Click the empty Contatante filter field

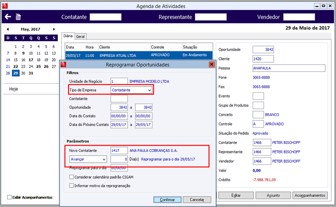pyautogui.click(x=119, y=99)
